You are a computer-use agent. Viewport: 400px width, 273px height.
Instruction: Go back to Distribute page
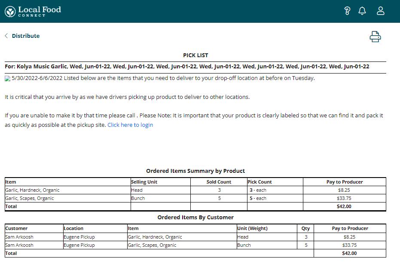26,36
